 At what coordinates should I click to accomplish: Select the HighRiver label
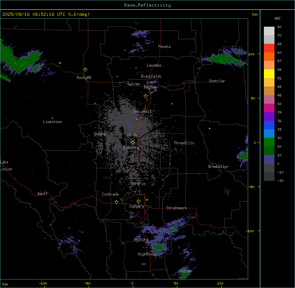(x=147, y=254)
